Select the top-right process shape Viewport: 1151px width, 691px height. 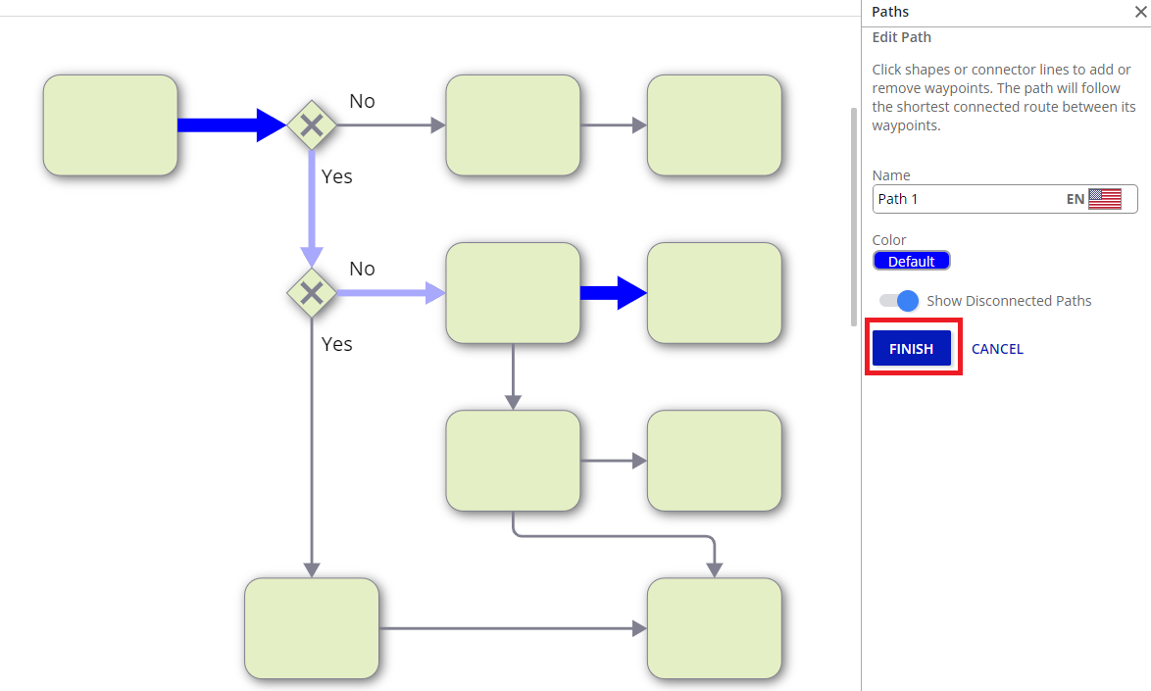tap(714, 125)
